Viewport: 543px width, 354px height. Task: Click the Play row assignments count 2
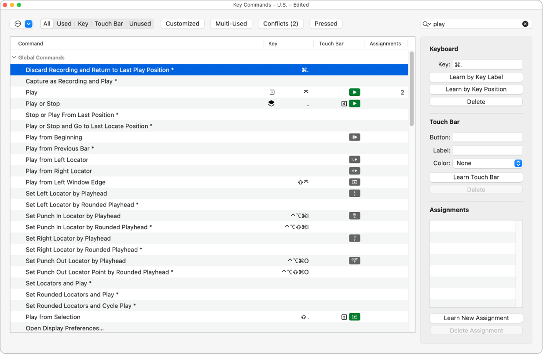402,92
